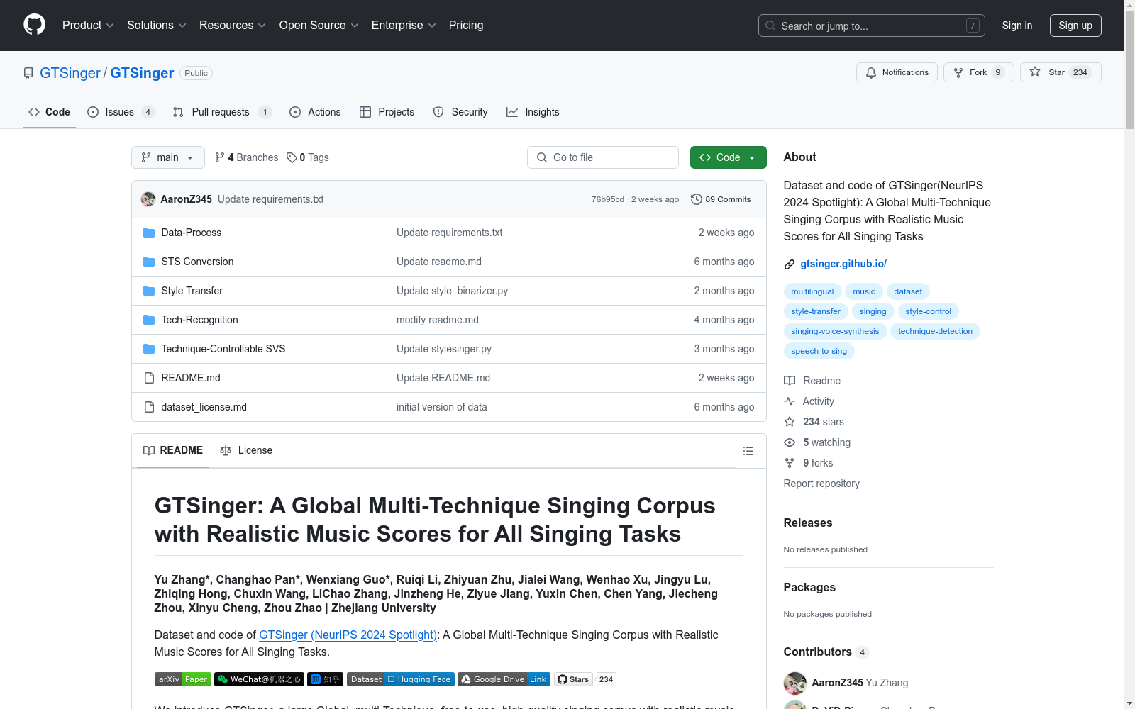Click the Style Transfer folder icon

(x=149, y=291)
